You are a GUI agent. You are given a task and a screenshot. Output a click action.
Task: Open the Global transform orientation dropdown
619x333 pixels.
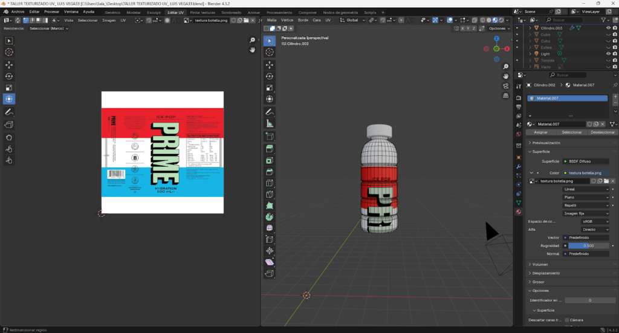(352, 20)
